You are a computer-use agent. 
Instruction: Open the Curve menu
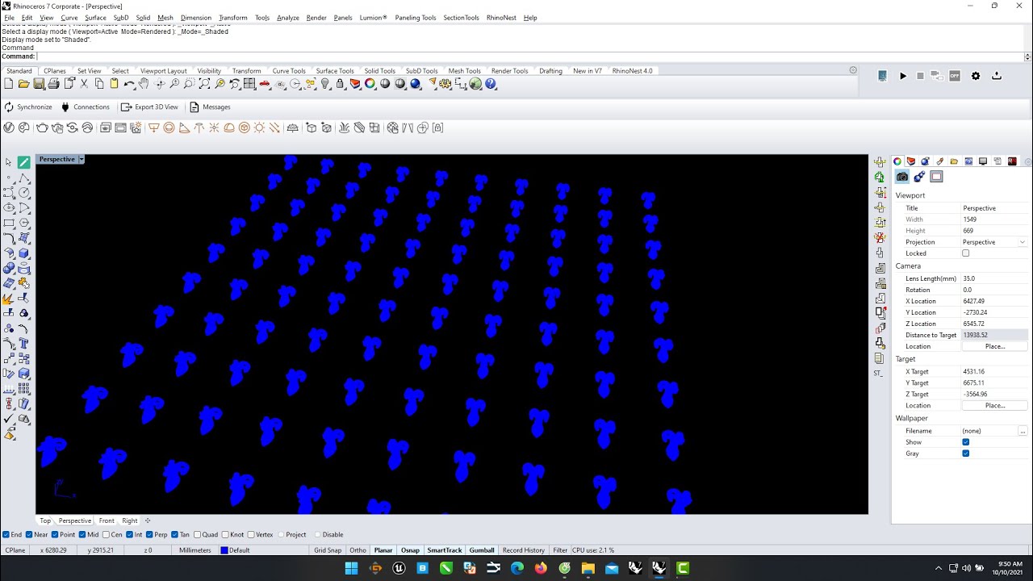(x=69, y=18)
